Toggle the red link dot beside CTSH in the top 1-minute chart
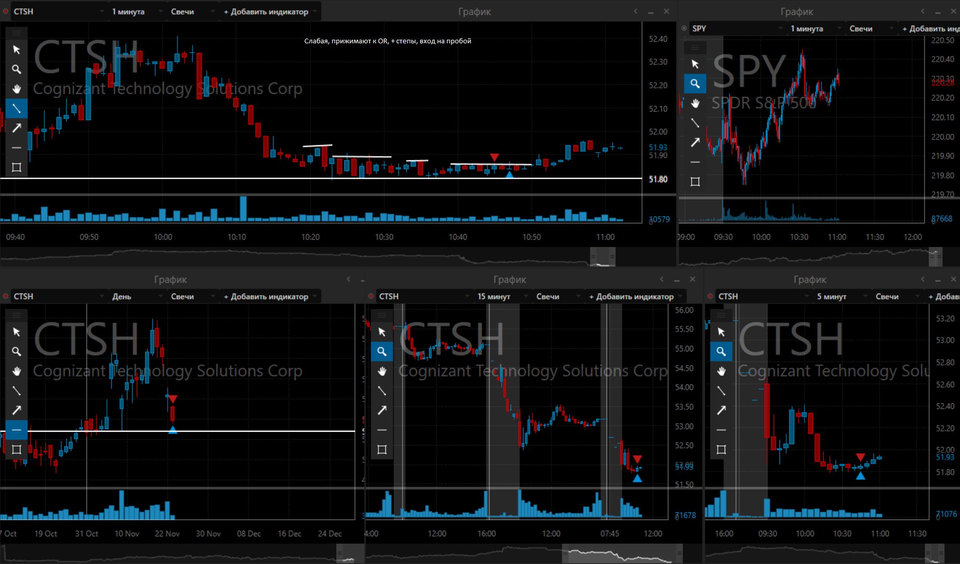 click(5, 11)
